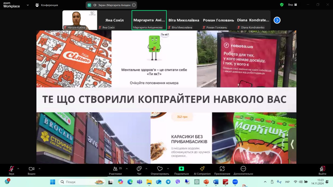Screen dimensions: 333x187
Task: Open the Zoom Workplace dropdown arrow
Action: tap(28, 5)
